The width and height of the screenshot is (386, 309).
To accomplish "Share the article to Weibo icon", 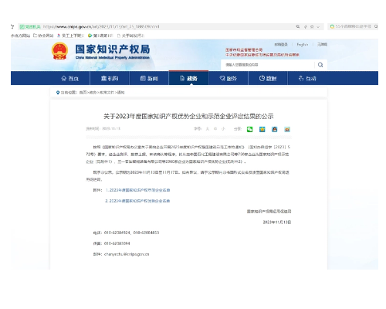I will tap(287, 129).
